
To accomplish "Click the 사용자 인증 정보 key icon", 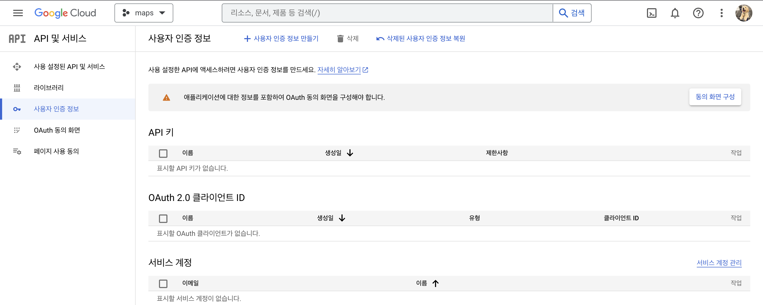I will 17,109.
